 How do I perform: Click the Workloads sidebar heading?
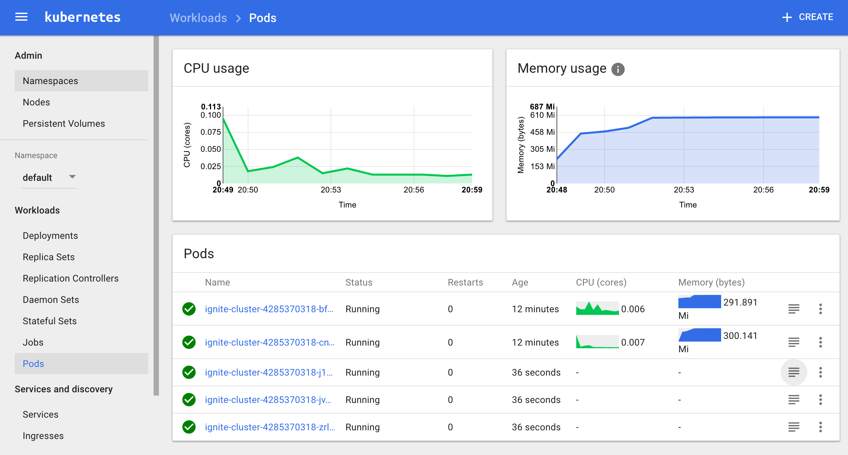(37, 210)
